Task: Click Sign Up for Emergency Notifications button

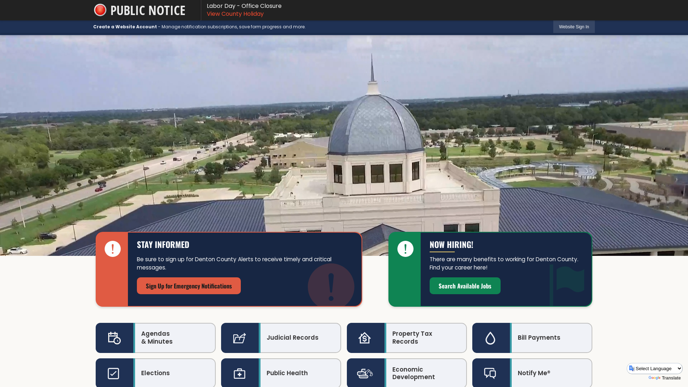Action: tap(188, 285)
